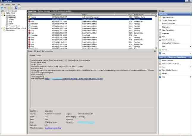The height and width of the screenshot is (136, 193).
Task: Switch to the General tab
Action: [x=32, y=55]
